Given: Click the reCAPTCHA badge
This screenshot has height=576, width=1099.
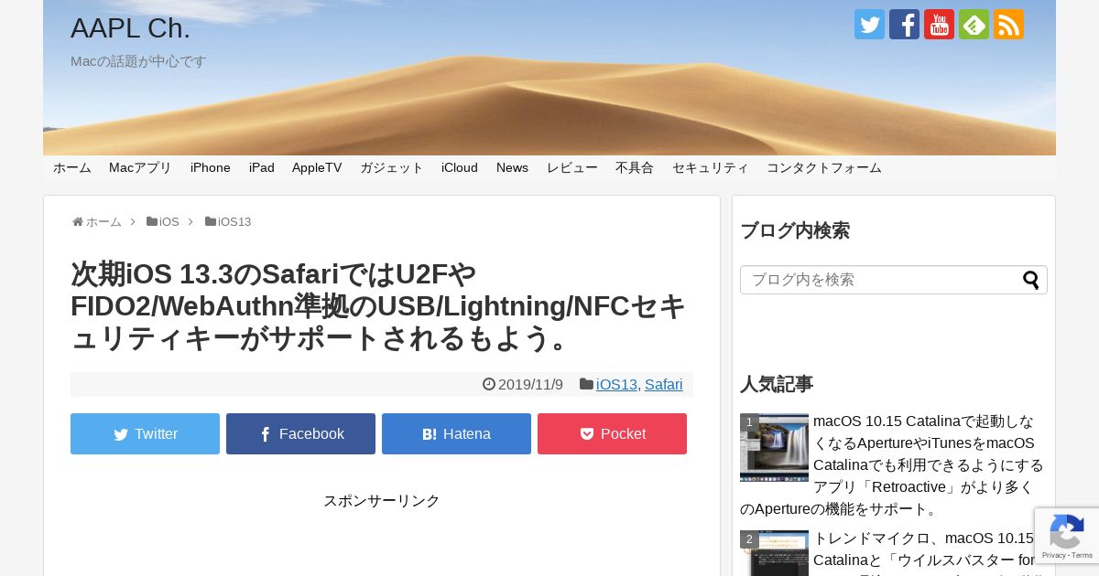Looking at the screenshot, I should 1067,536.
